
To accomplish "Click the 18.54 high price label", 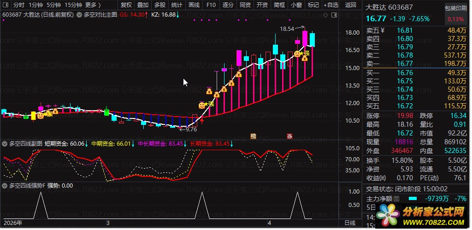I will pyautogui.click(x=287, y=29).
